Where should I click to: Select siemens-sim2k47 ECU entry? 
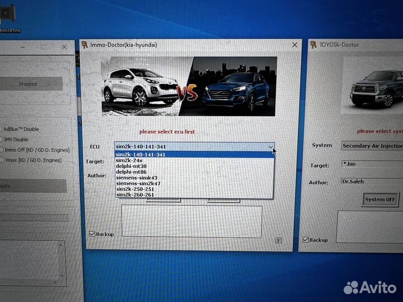[x=195, y=183]
